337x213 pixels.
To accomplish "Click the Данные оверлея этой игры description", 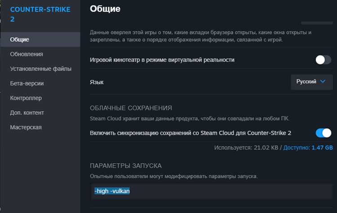I will [200, 36].
